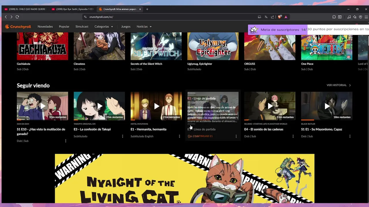
Task: Open Brave Shields lion icon
Action: click(280, 17)
